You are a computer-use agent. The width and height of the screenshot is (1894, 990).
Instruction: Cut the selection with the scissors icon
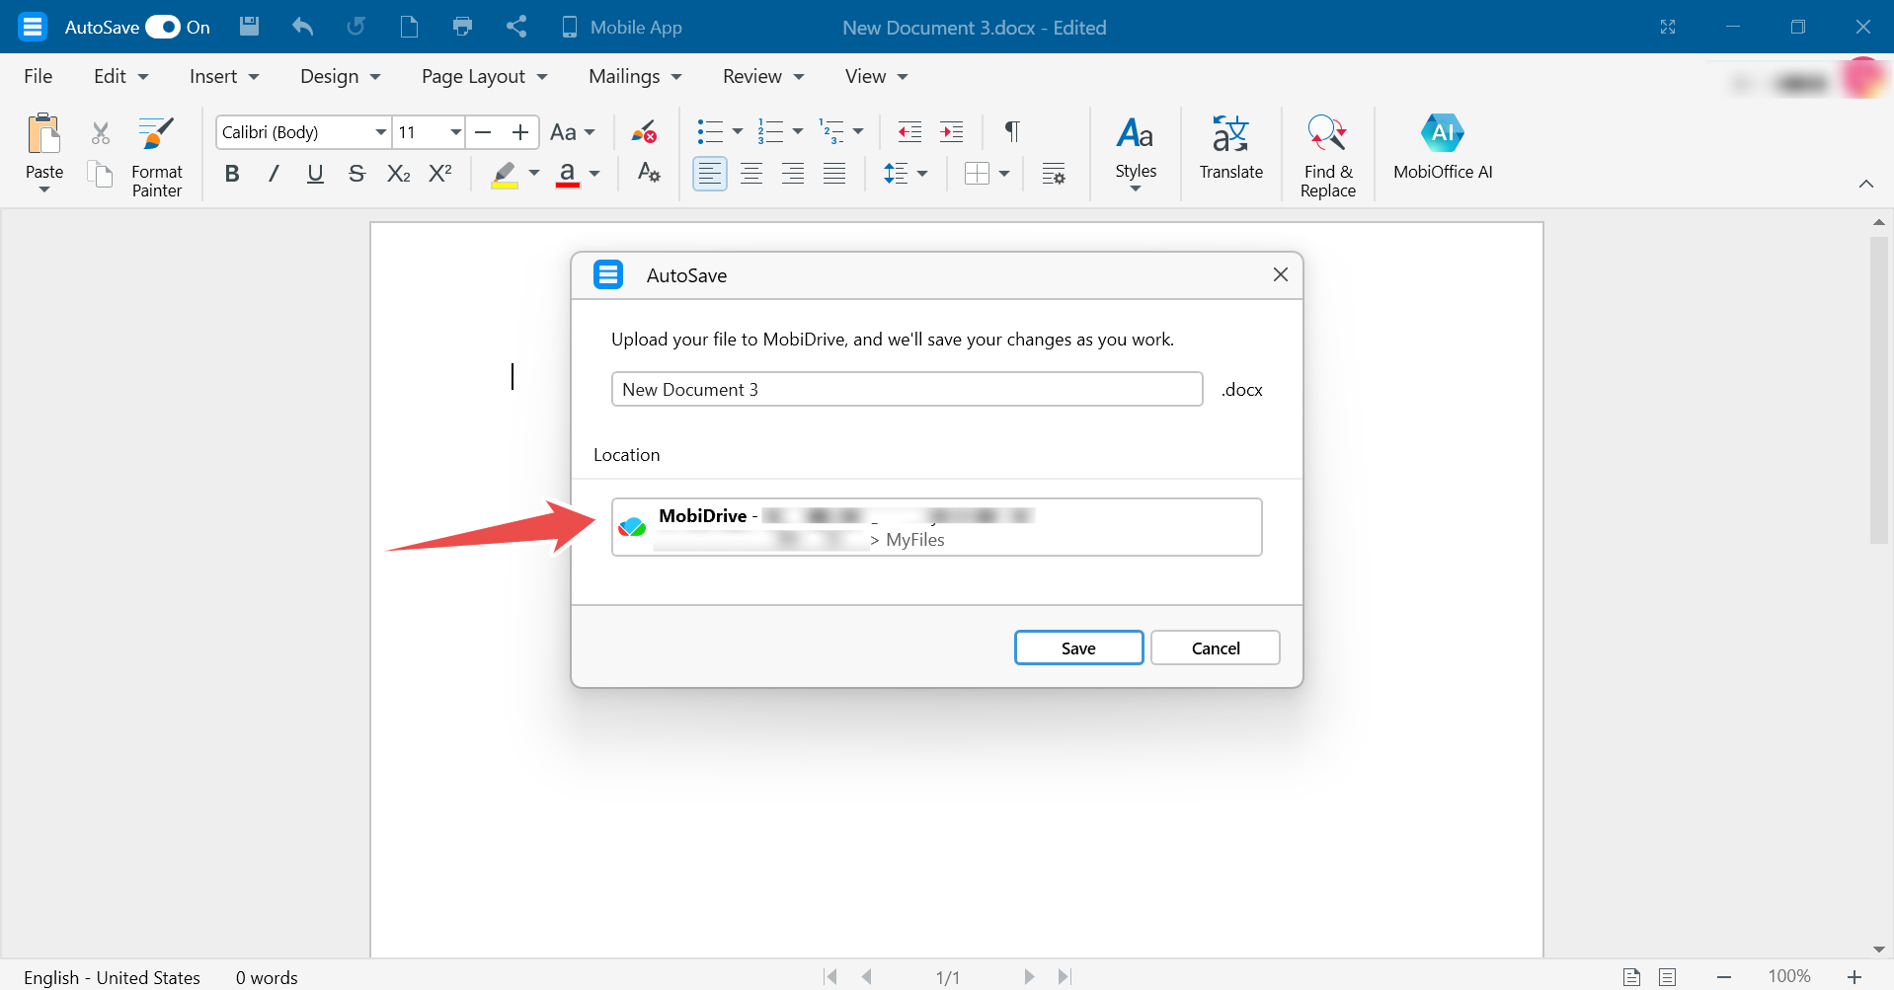point(101,133)
